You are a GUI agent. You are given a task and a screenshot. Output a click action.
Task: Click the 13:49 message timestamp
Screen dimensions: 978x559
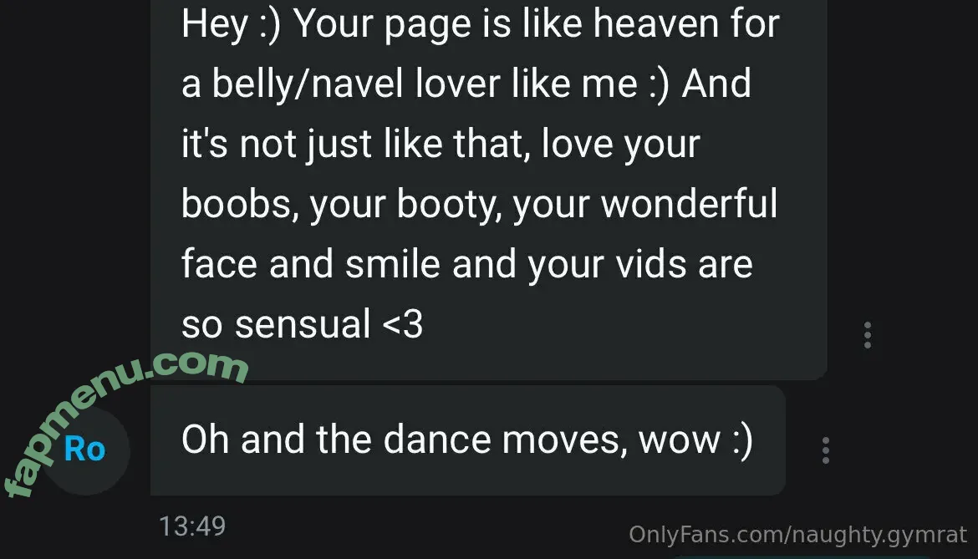click(x=192, y=526)
